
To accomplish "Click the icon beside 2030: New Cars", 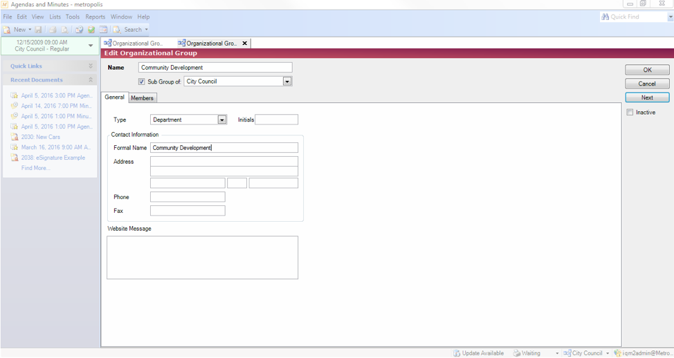I will pos(14,137).
